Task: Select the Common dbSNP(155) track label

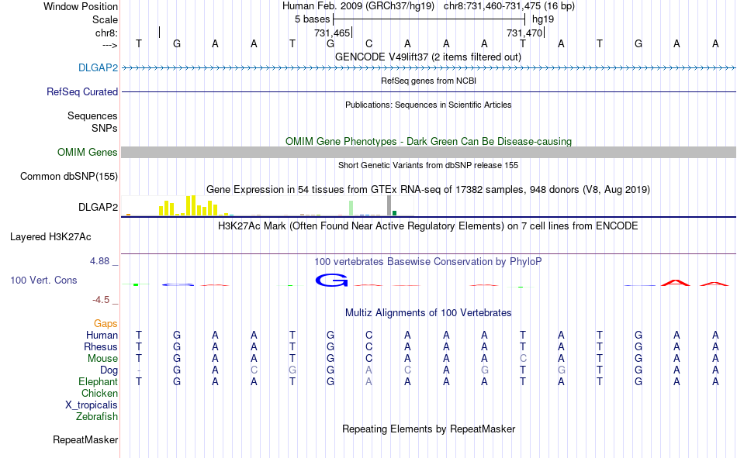Action: tap(68, 176)
